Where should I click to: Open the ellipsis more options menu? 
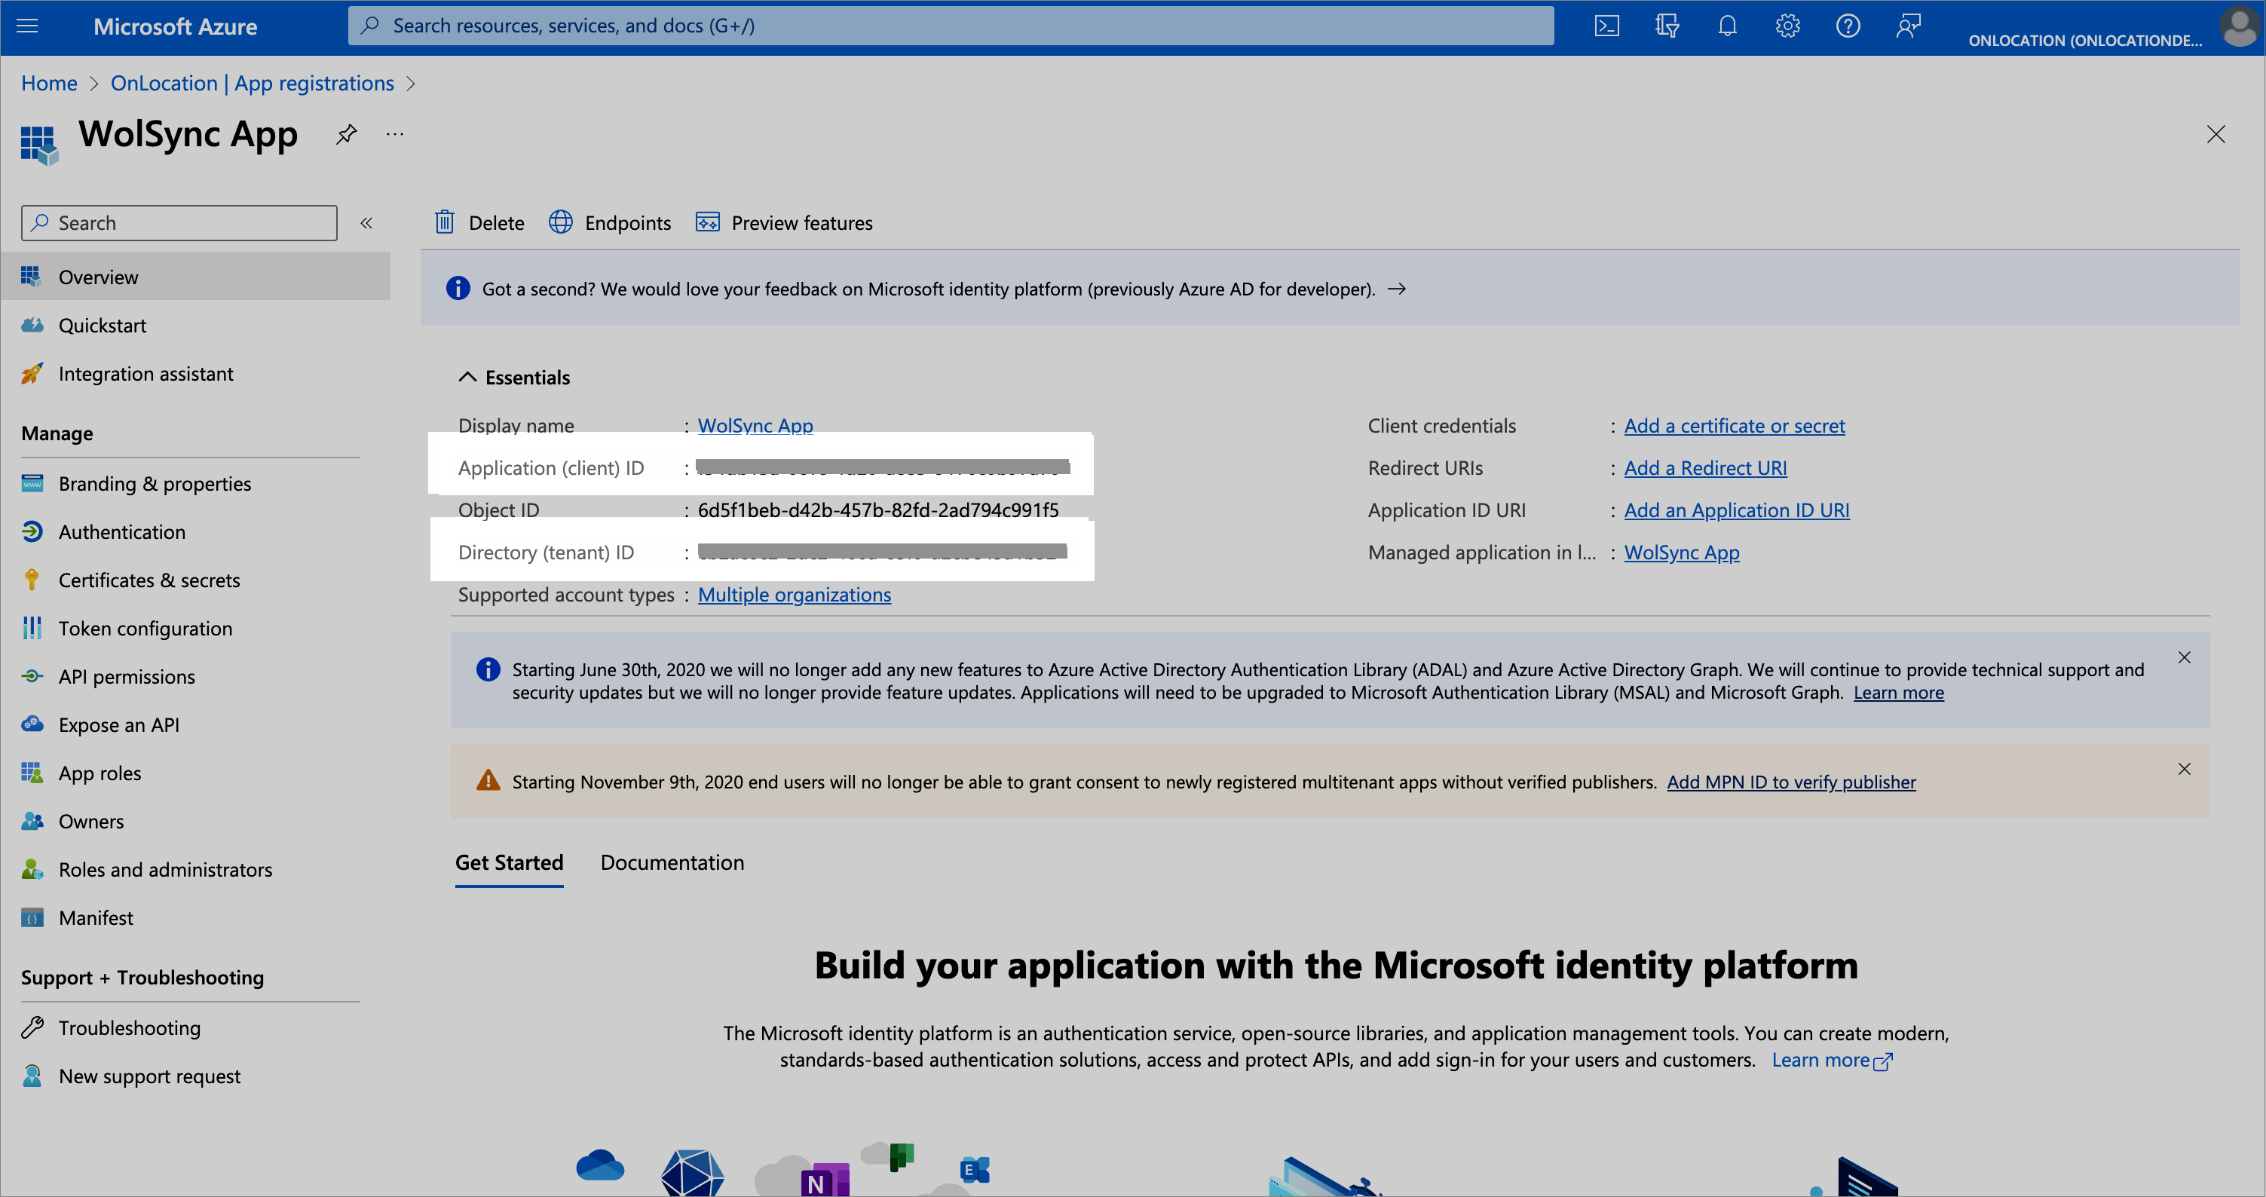395,133
